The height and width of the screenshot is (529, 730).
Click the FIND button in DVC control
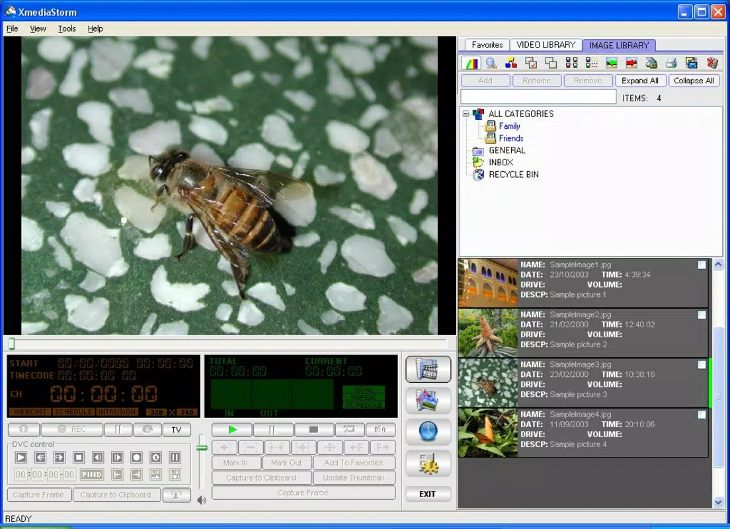[92, 475]
